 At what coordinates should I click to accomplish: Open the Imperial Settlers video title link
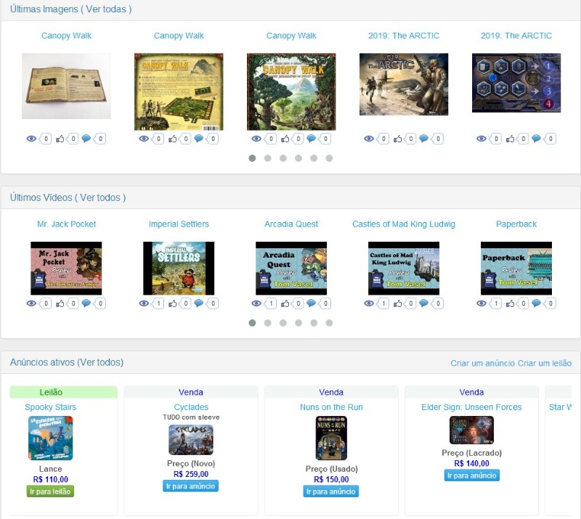click(179, 224)
